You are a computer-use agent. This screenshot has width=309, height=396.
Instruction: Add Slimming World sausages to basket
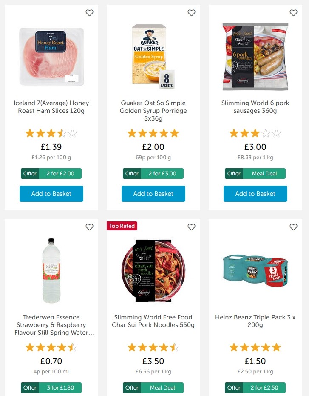click(255, 194)
